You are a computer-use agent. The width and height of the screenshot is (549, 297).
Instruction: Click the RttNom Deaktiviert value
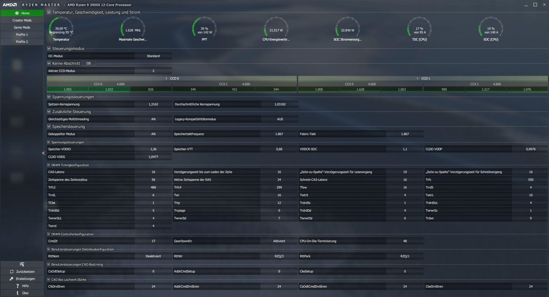[x=153, y=256]
